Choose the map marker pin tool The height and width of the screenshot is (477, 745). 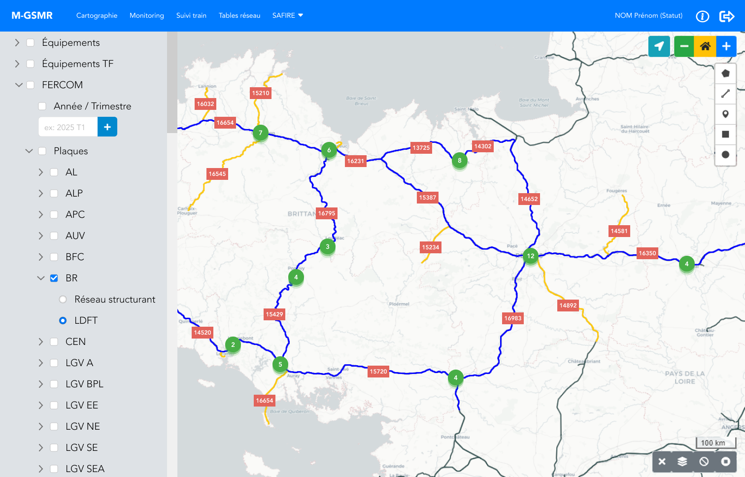pyautogui.click(x=725, y=114)
